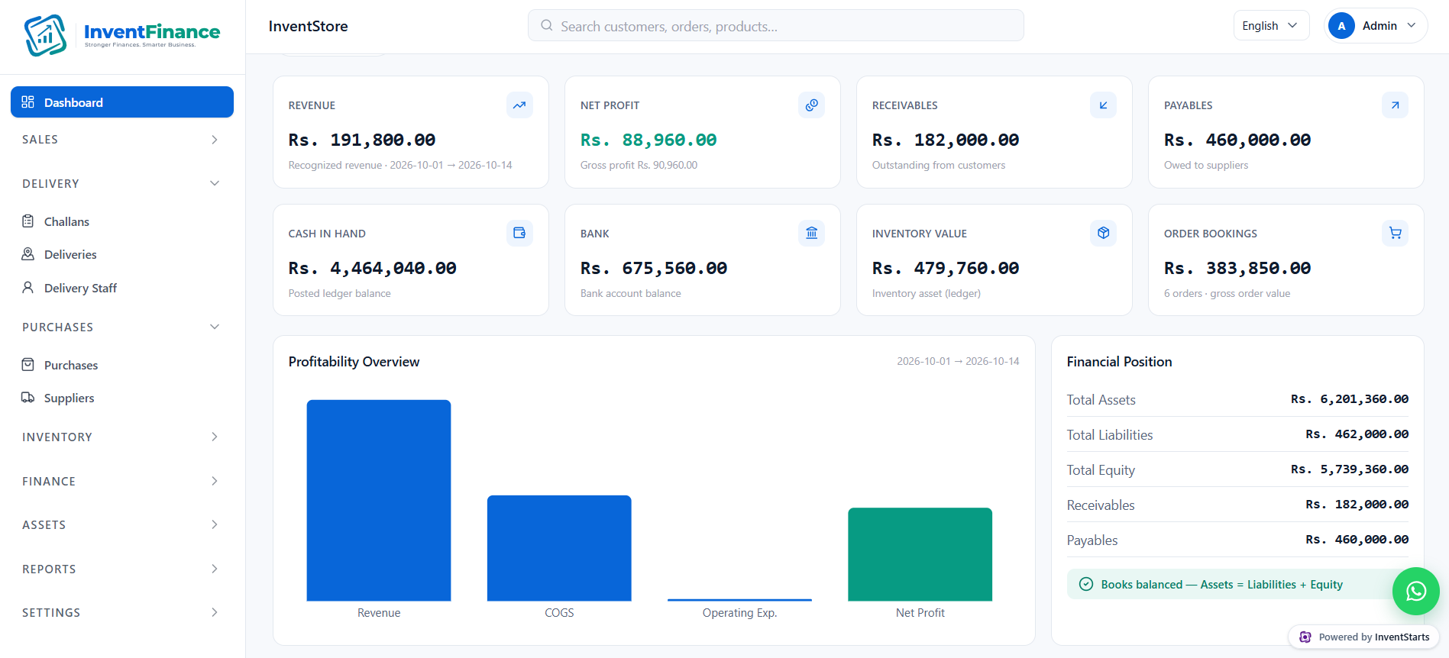The height and width of the screenshot is (658, 1449).
Task: Expand the INVENTORY sidebar section
Action: coord(122,437)
